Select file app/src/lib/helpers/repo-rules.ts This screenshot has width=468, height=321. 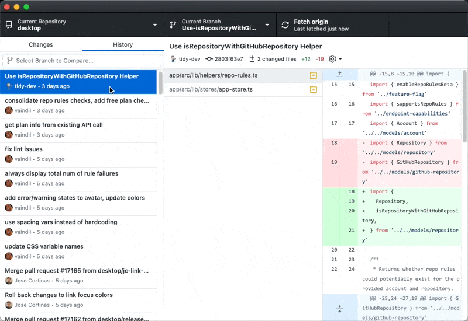243,75
